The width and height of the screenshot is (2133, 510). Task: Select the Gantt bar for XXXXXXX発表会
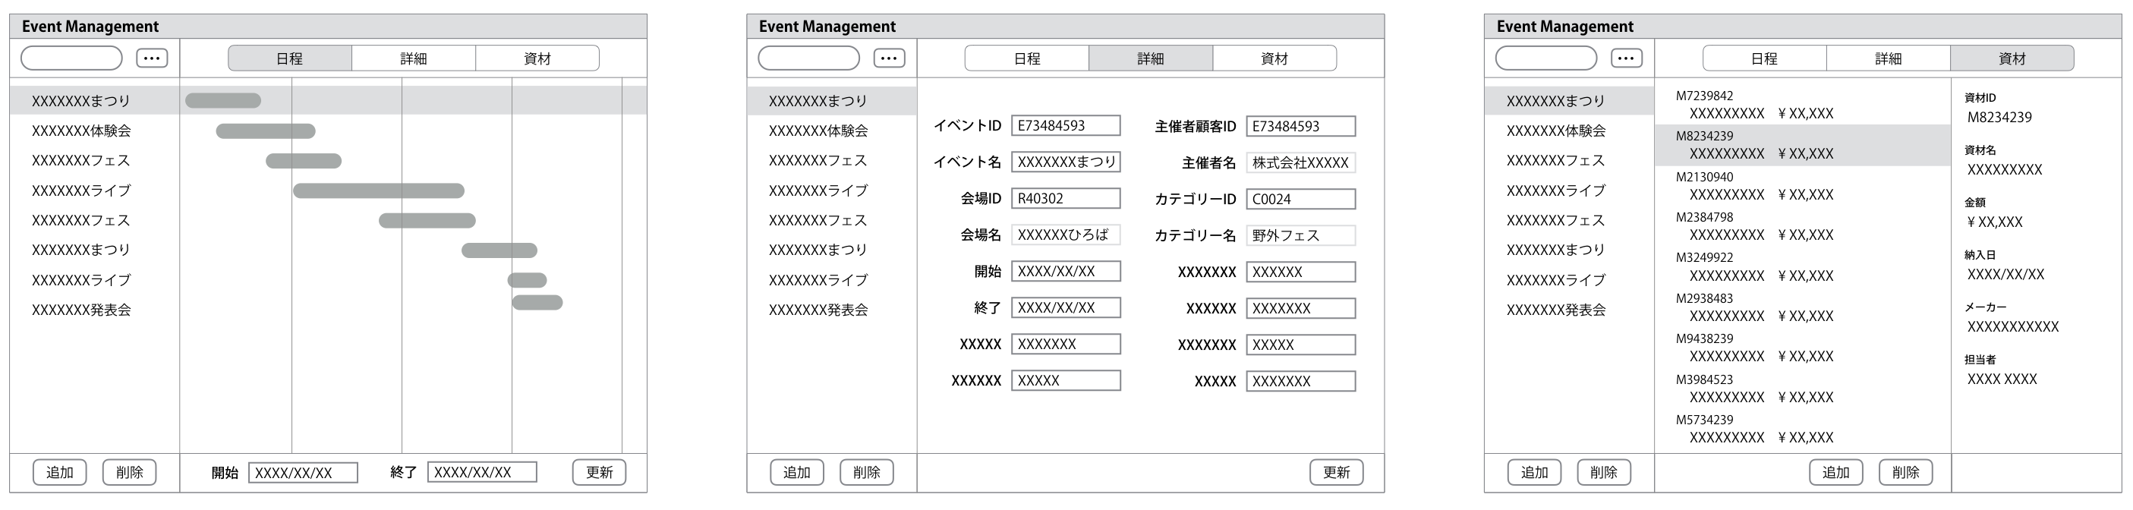tap(537, 303)
